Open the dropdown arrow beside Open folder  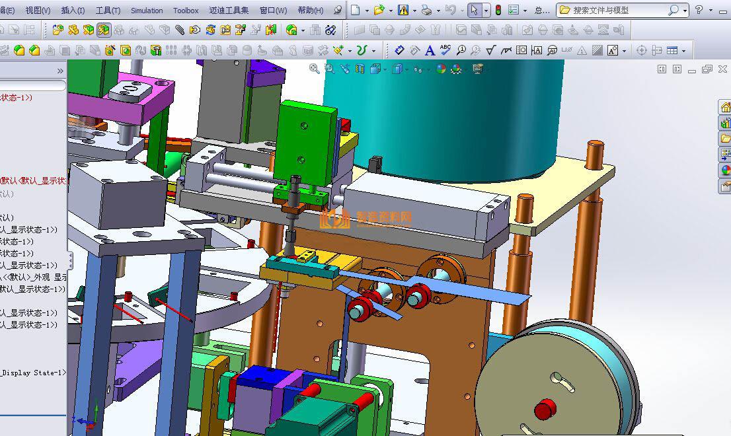390,11
